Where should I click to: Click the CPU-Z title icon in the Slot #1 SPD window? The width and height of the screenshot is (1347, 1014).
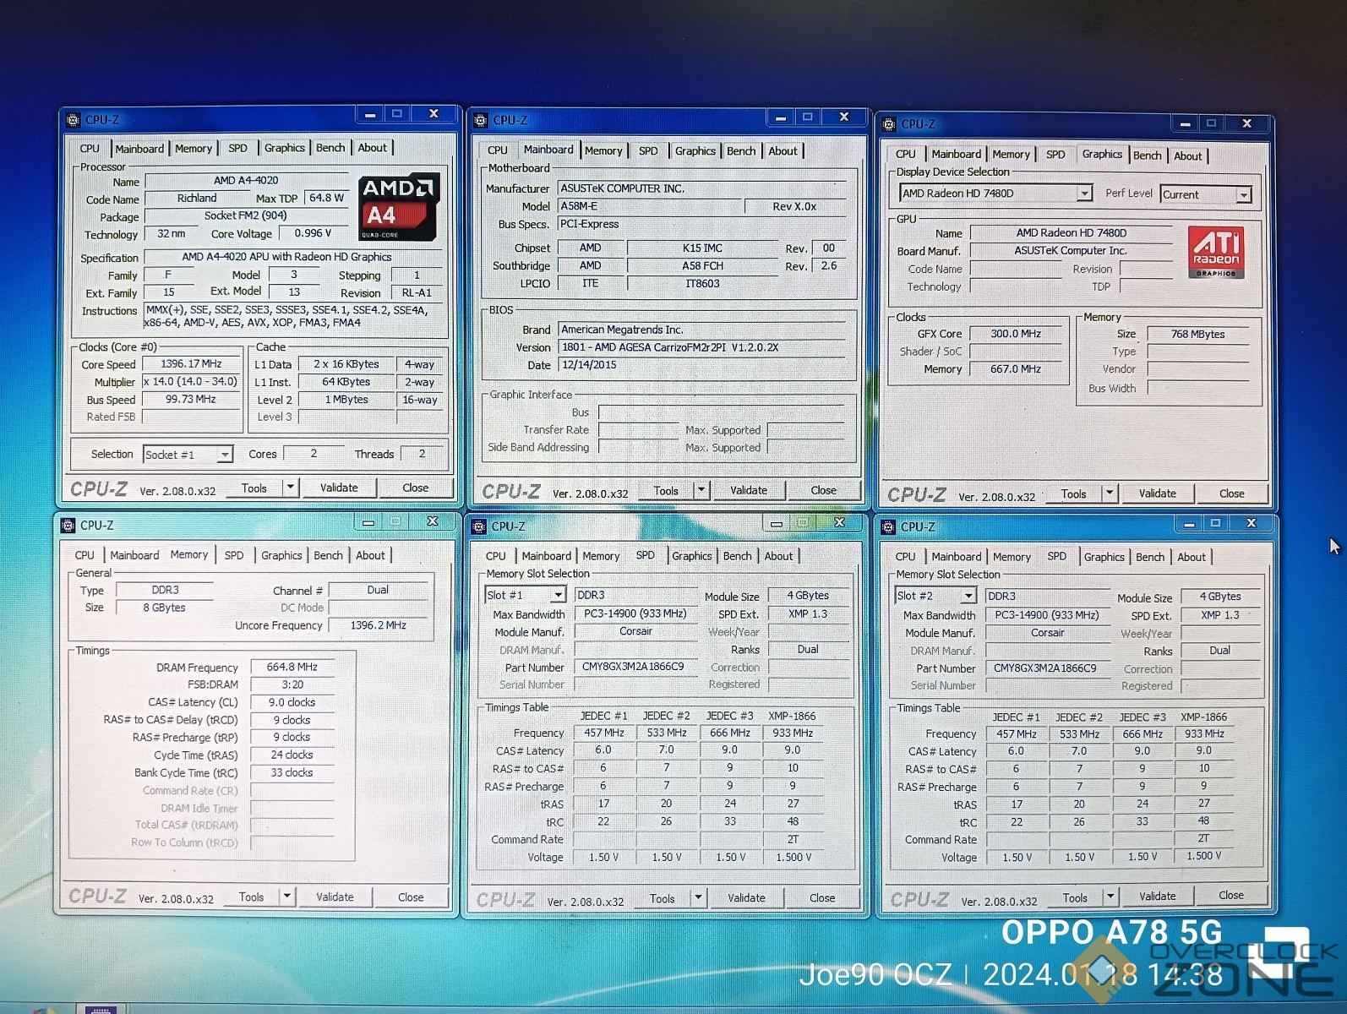point(479,526)
